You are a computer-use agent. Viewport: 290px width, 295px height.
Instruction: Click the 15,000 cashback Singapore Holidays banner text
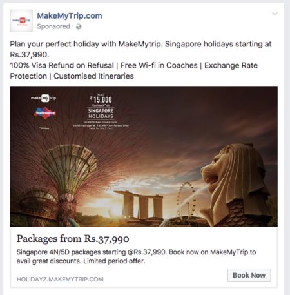(101, 111)
